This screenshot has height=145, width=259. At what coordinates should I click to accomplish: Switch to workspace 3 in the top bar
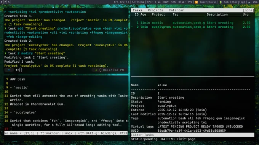[x=9, y=2]
